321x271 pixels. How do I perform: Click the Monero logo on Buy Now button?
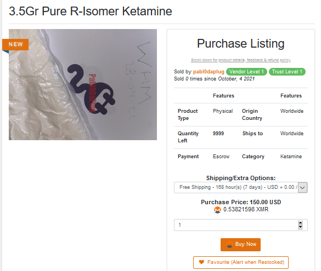[x=229, y=245]
